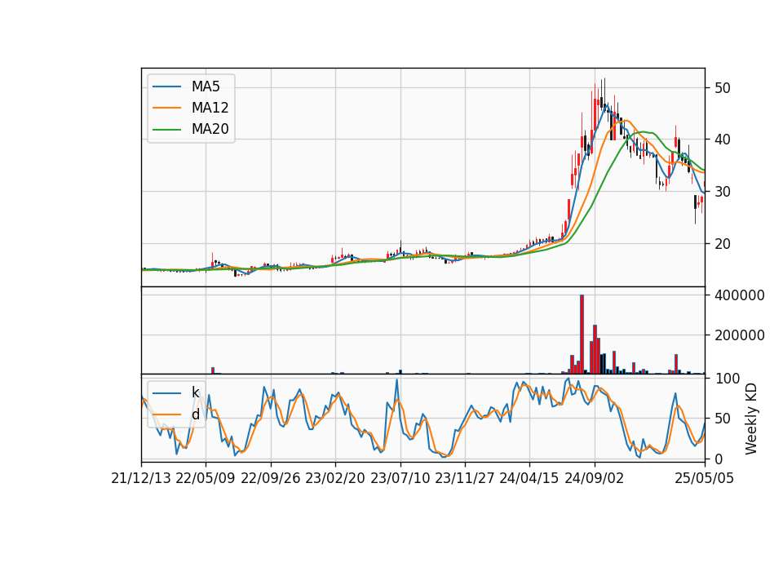Click the 21/12/13 date axis label
This screenshot has height=563, width=783.
tap(141, 479)
